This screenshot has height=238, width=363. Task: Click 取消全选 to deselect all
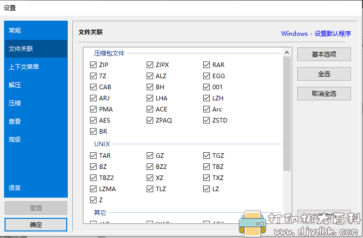point(324,93)
